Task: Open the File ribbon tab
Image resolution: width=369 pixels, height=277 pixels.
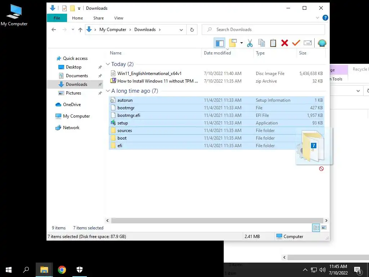Action: click(57, 18)
